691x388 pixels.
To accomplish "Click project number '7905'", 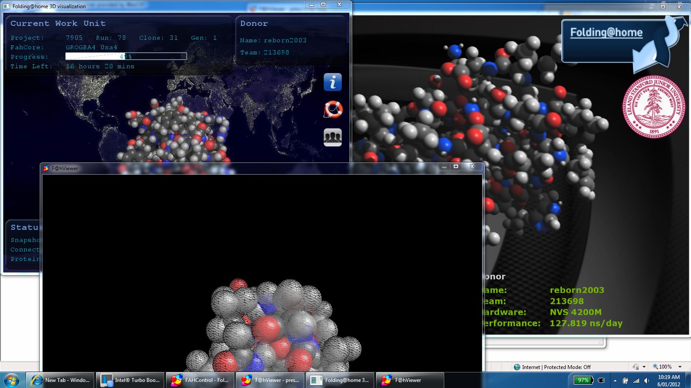I will (x=74, y=38).
